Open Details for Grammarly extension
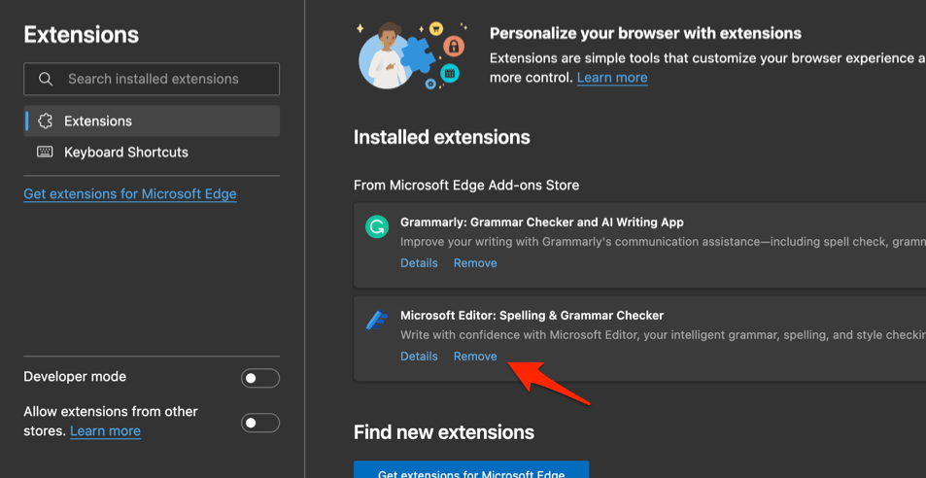Screen dimensions: 926x478 pos(419,263)
